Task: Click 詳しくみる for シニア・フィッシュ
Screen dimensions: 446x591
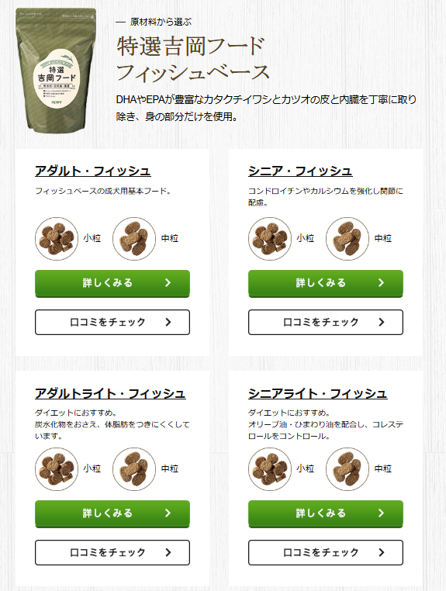Action: click(x=326, y=283)
